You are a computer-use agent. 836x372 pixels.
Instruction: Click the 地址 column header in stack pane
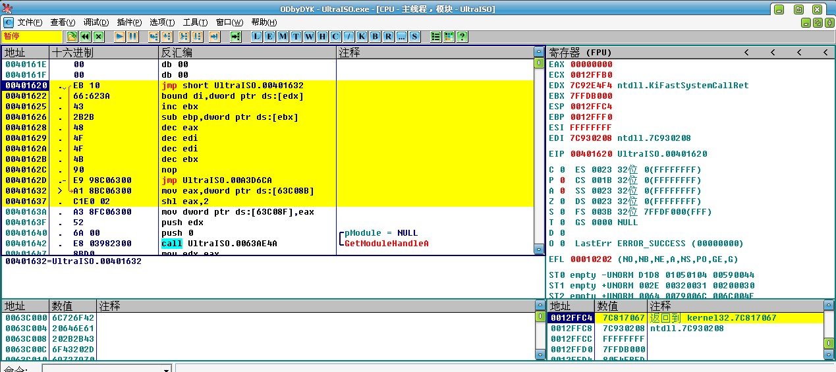pos(571,307)
